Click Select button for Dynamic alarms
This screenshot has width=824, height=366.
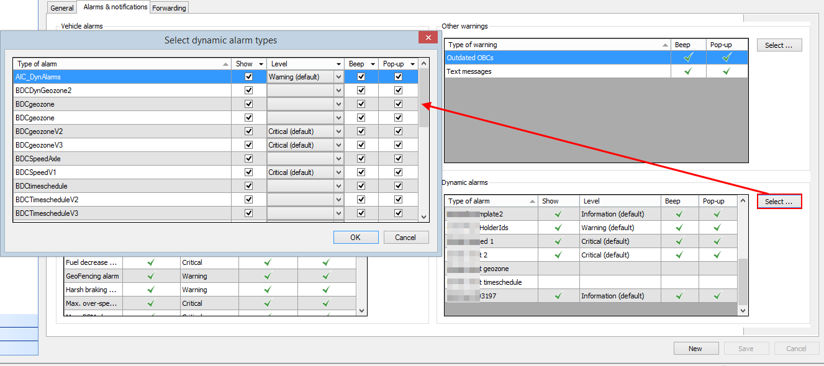[x=779, y=202]
